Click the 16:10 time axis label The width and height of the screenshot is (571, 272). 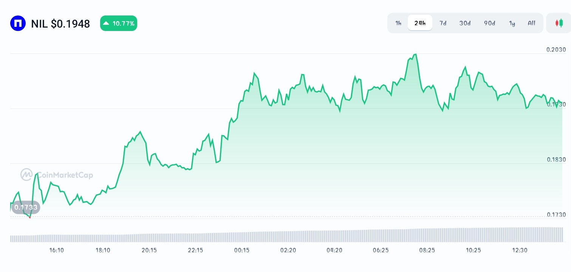pyautogui.click(x=57, y=250)
